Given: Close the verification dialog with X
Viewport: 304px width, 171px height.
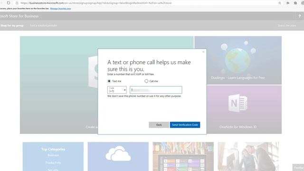Looking at the screenshot, I should click(203, 52).
